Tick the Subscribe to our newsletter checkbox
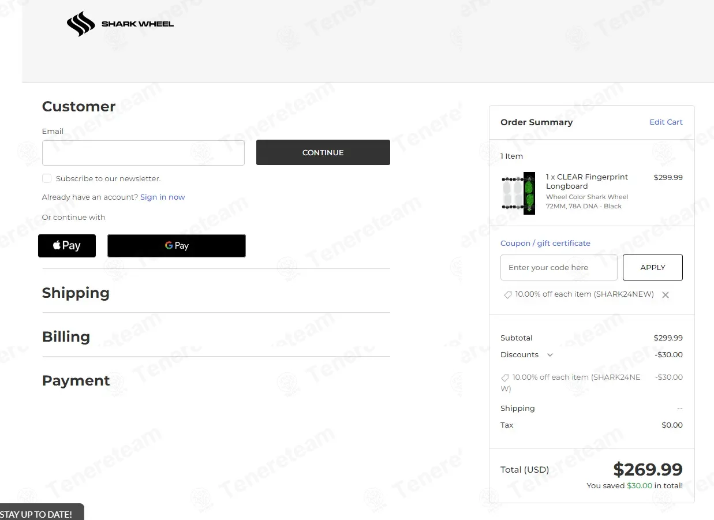Image resolution: width=714 pixels, height=520 pixels. click(47, 178)
